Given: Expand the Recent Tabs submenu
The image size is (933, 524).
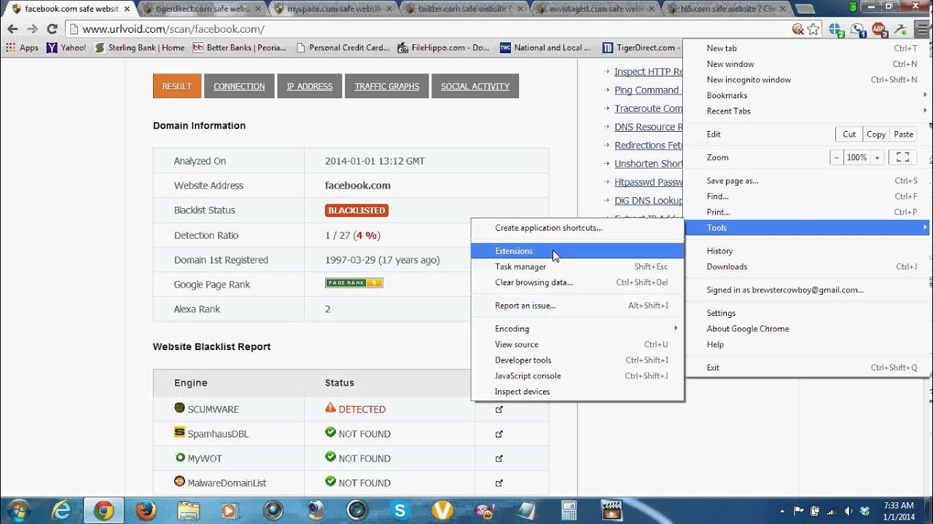Looking at the screenshot, I should pos(808,111).
